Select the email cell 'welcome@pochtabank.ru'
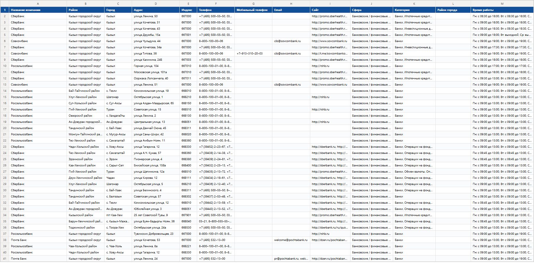 (x=291, y=240)
